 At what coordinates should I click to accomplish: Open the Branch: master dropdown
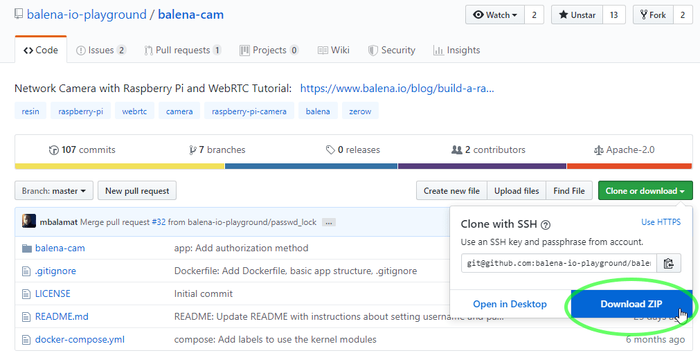click(x=54, y=191)
